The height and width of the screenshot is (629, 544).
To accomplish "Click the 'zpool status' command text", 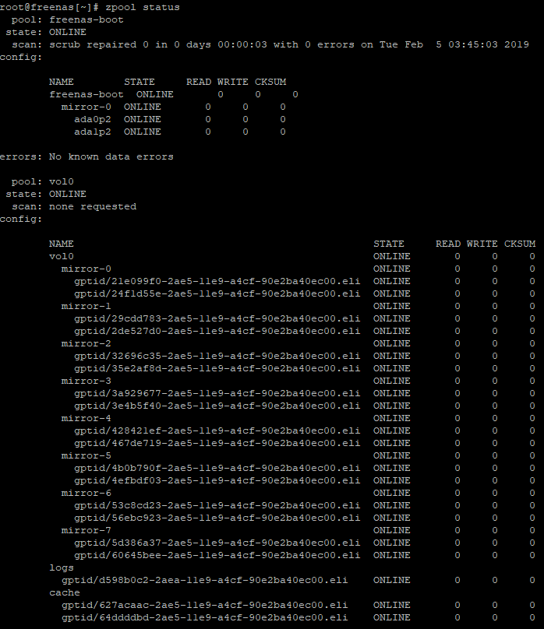I will [x=143, y=8].
